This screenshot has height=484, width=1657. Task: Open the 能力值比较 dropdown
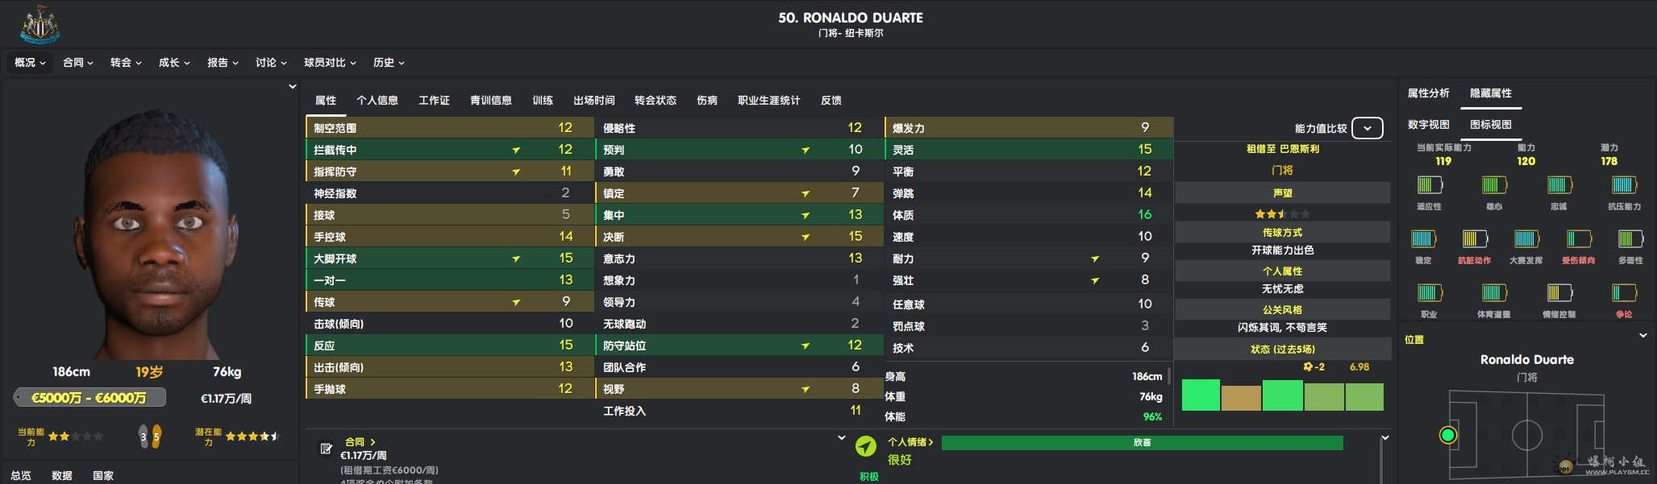tap(1368, 128)
